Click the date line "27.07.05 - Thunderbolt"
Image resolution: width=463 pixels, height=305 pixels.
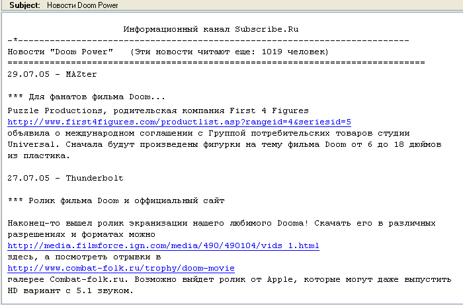pos(65,178)
